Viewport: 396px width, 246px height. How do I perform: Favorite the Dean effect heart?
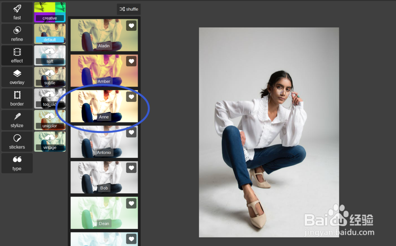(131, 203)
